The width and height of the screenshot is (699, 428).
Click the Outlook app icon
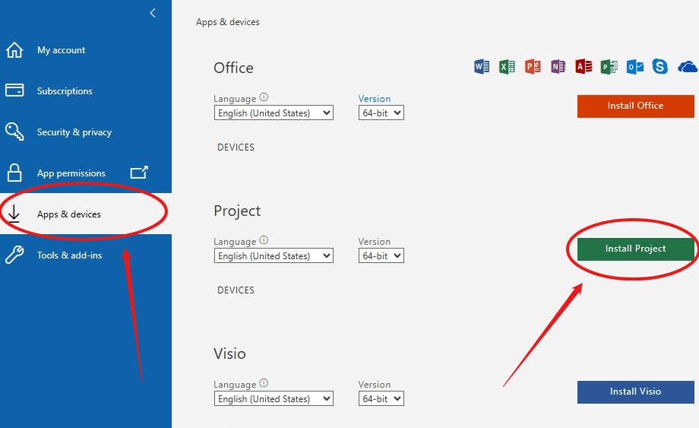click(x=635, y=66)
